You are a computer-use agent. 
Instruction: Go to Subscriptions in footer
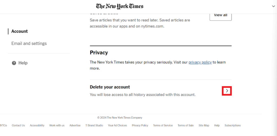(232, 125)
